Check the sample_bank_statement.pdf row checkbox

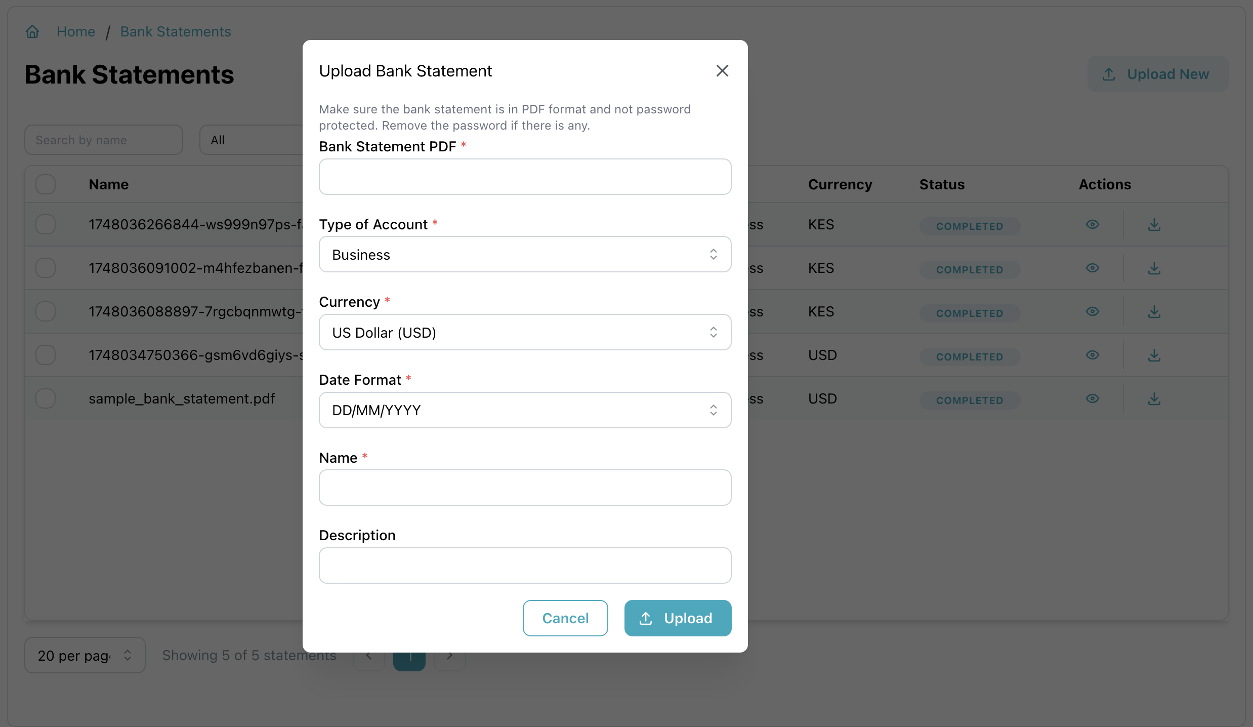coord(46,398)
